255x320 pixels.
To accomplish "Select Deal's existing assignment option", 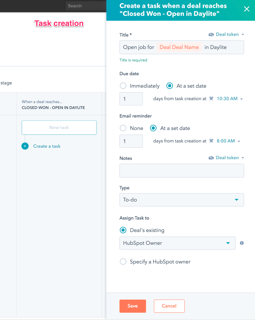I will click(x=123, y=230).
